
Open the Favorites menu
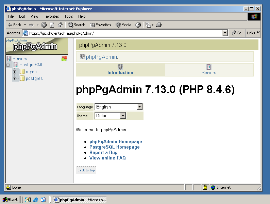[51, 16]
